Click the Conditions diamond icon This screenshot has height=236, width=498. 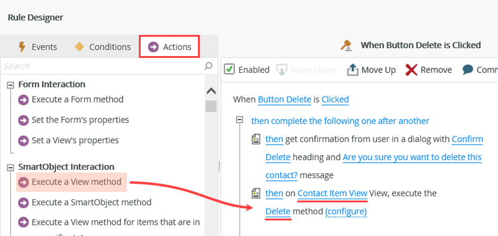(x=79, y=47)
